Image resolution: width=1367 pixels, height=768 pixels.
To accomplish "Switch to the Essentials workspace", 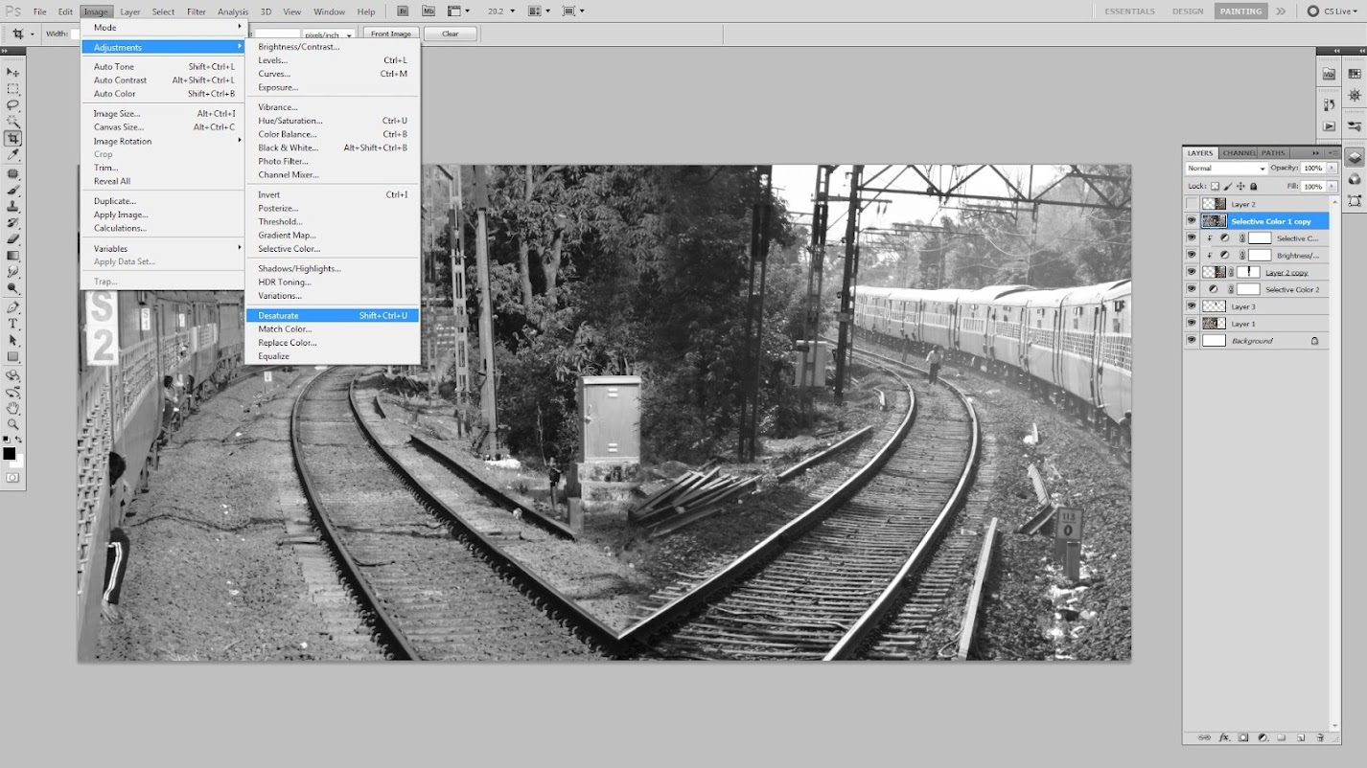I will coord(1128,11).
